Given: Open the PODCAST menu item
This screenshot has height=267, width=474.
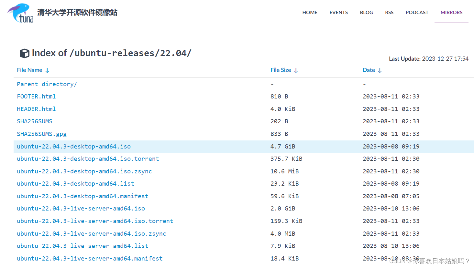Looking at the screenshot, I should point(417,13).
